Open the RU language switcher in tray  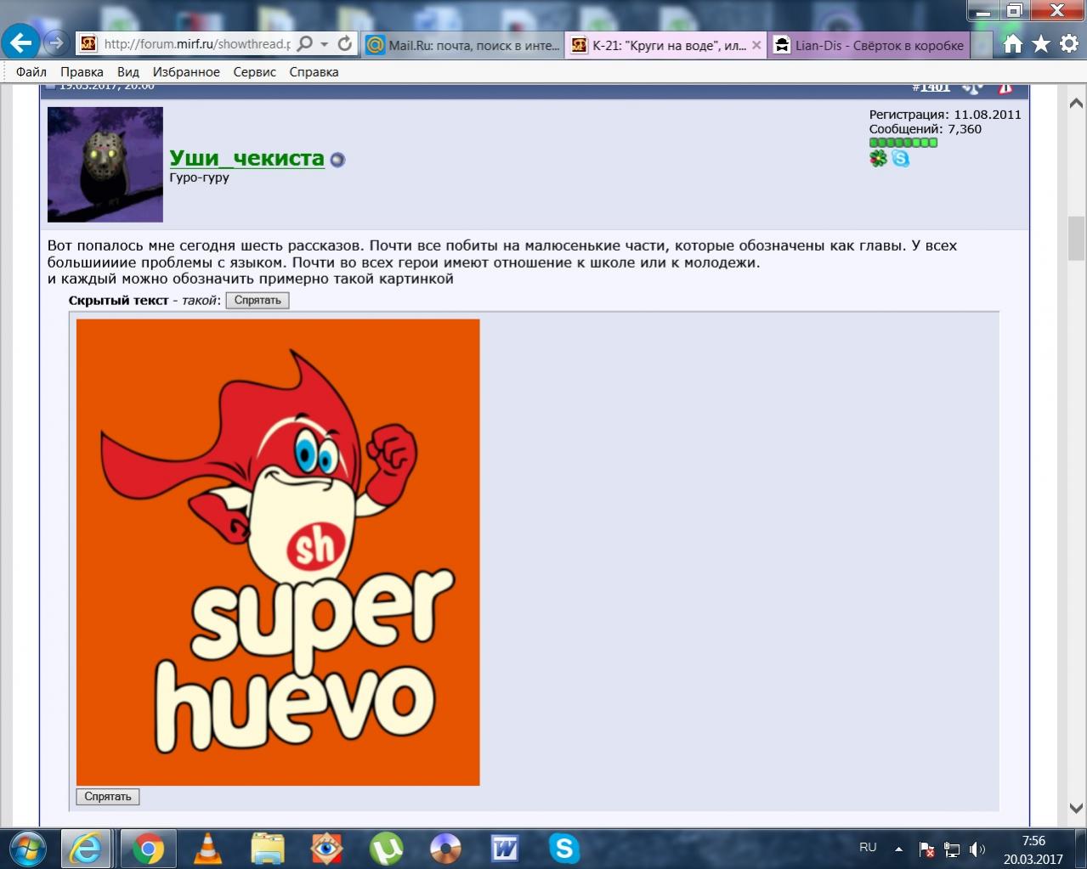(x=868, y=848)
